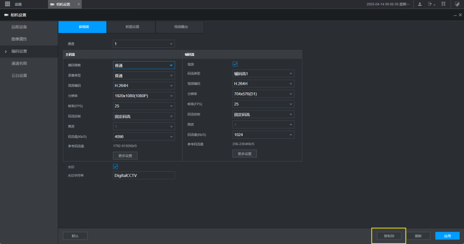The image size is (464, 244).
Task: Toggle the 视频 checkbox in 辅码流
Action: coord(235,64)
